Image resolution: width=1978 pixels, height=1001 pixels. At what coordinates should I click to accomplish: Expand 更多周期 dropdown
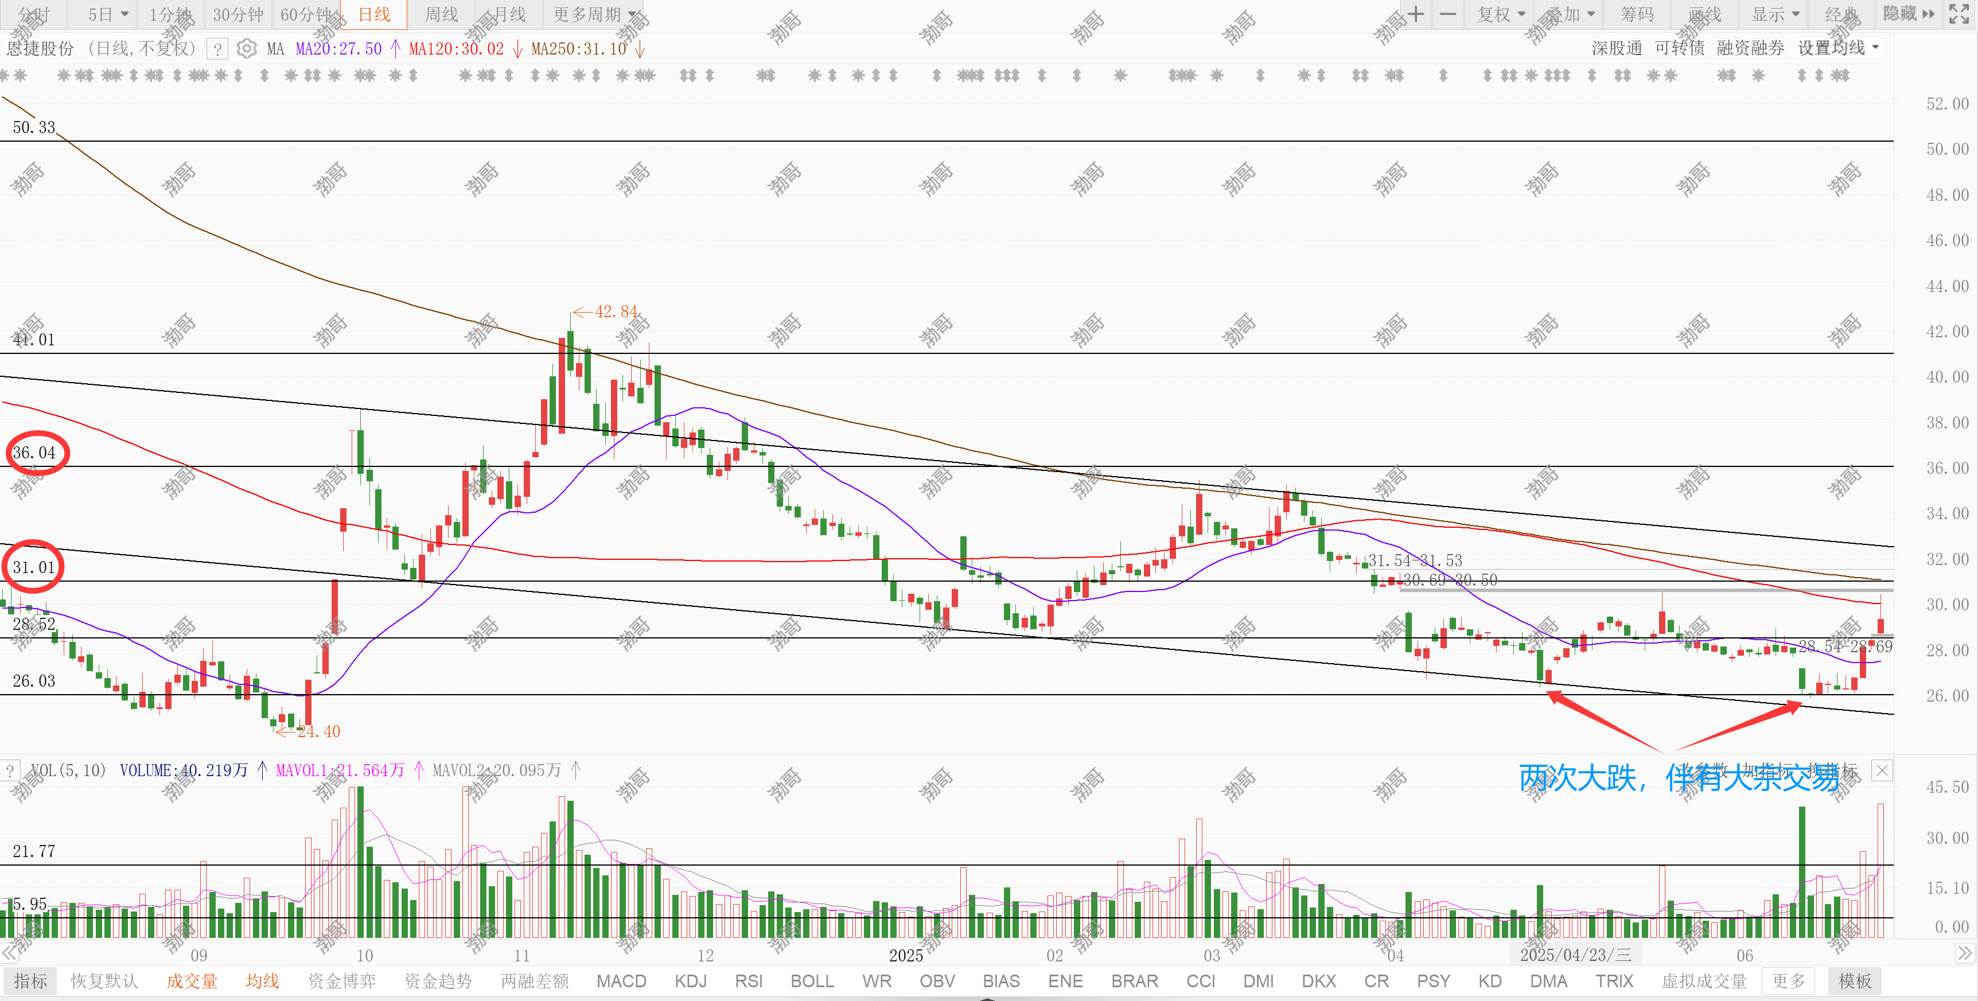point(595,14)
